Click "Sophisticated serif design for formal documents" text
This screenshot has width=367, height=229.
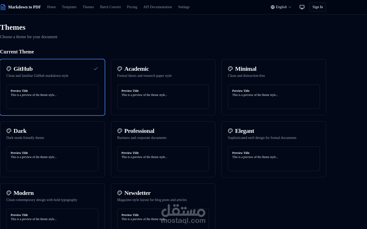tap(262, 138)
